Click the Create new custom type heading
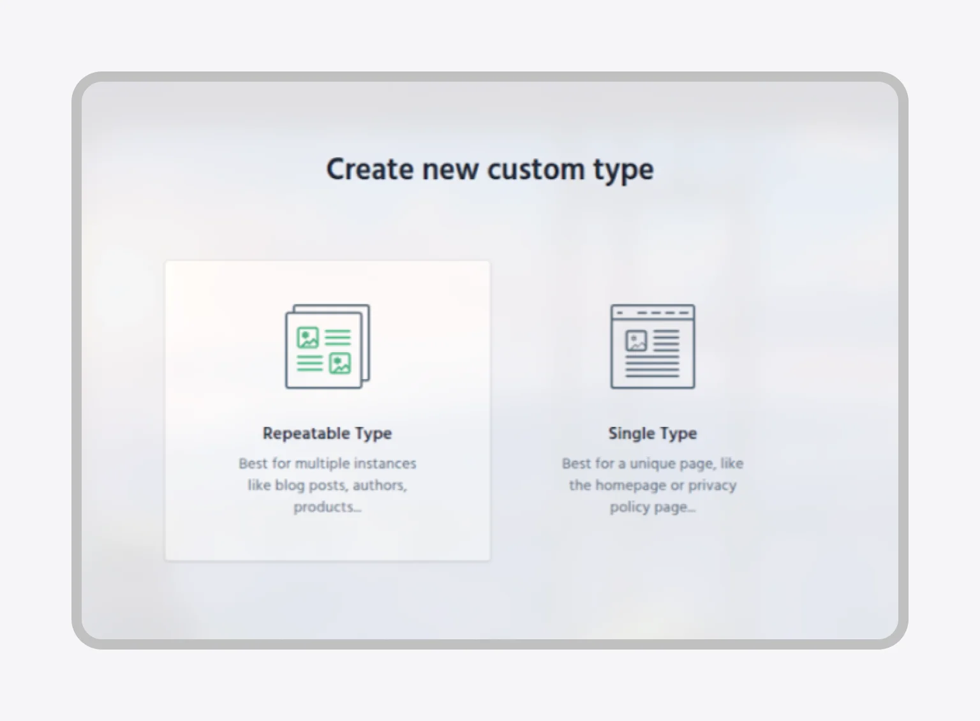Viewport: 980px width, 721px height. (x=490, y=168)
